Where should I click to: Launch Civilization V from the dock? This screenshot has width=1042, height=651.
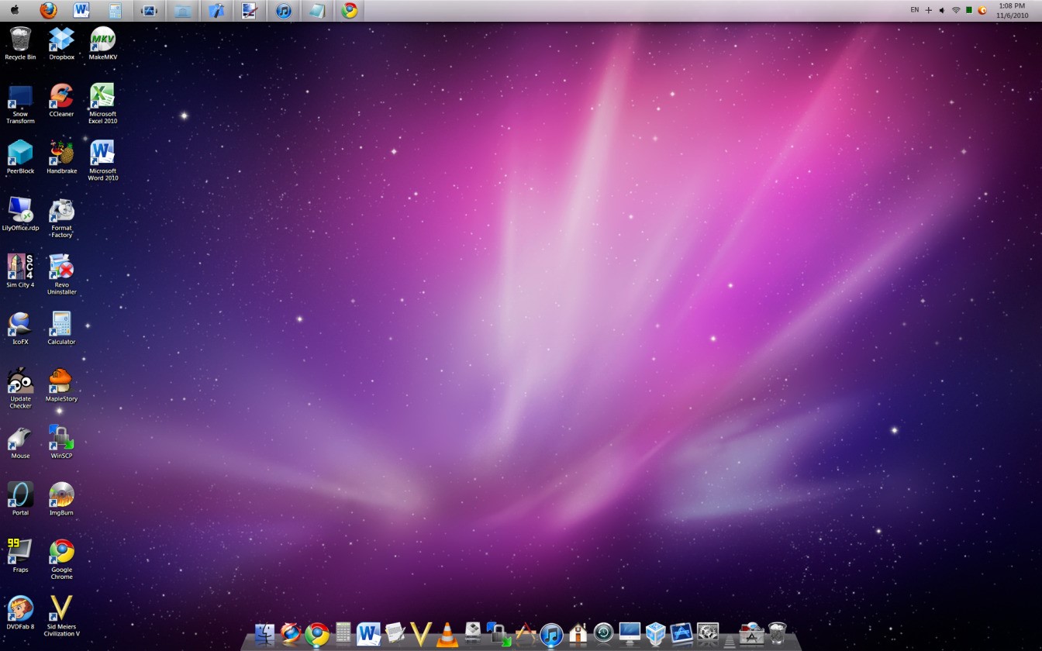coord(421,633)
